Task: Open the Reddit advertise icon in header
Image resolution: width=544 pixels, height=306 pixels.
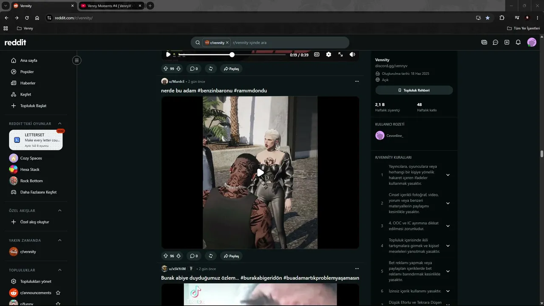Action: (x=484, y=42)
